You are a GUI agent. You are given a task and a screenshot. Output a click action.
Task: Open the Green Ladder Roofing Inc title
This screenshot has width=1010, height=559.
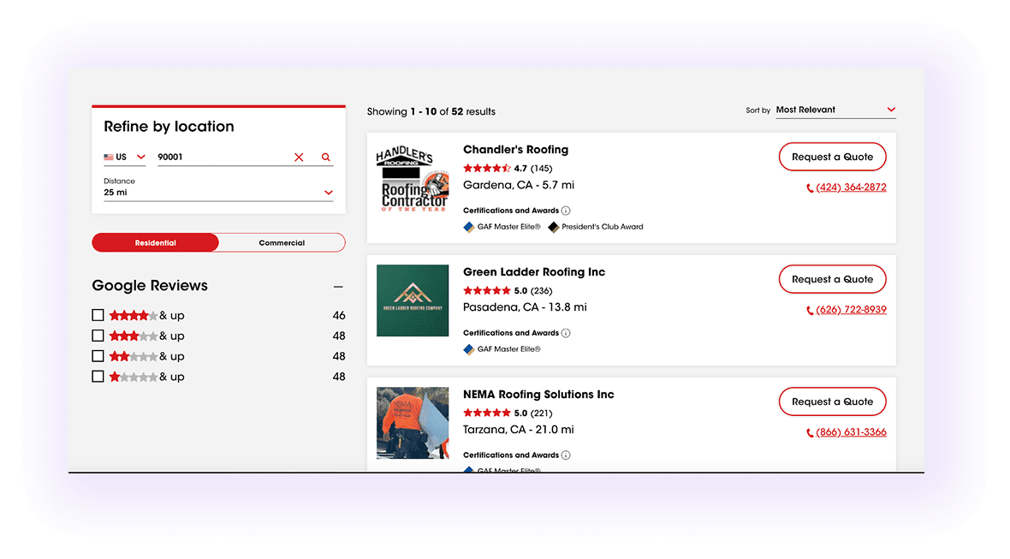tap(534, 271)
